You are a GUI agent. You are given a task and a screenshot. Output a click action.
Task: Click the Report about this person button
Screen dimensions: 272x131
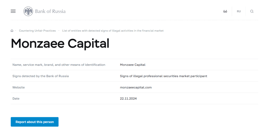coord(35,122)
